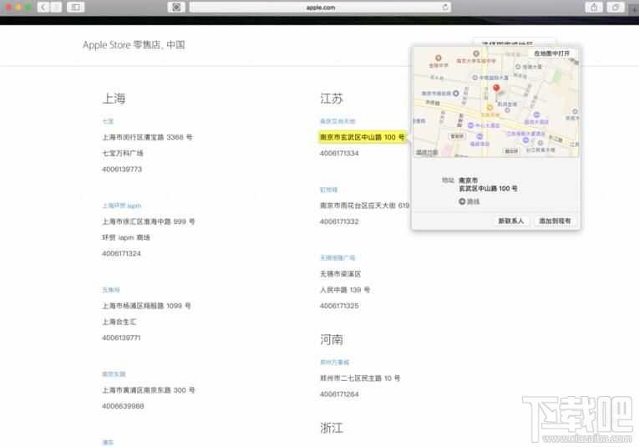Viewport: 639px width, 447px height.
Task: Click address 上海市黄浦区南京东路 300 号
Action: 149,390
